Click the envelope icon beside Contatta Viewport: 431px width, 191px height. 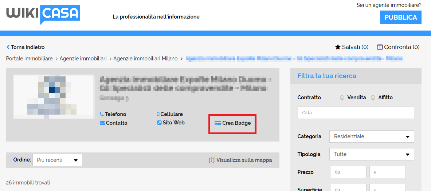click(x=102, y=123)
